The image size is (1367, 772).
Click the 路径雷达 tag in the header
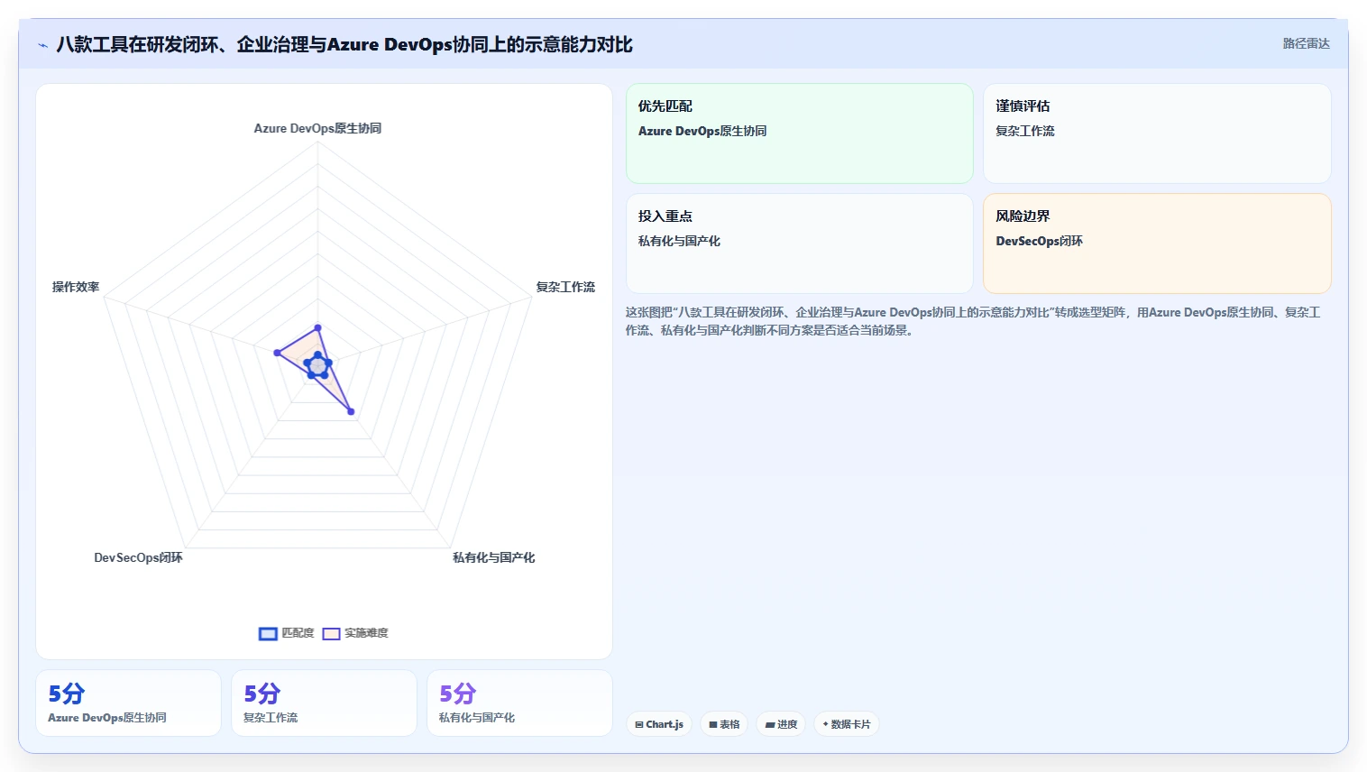1306,43
